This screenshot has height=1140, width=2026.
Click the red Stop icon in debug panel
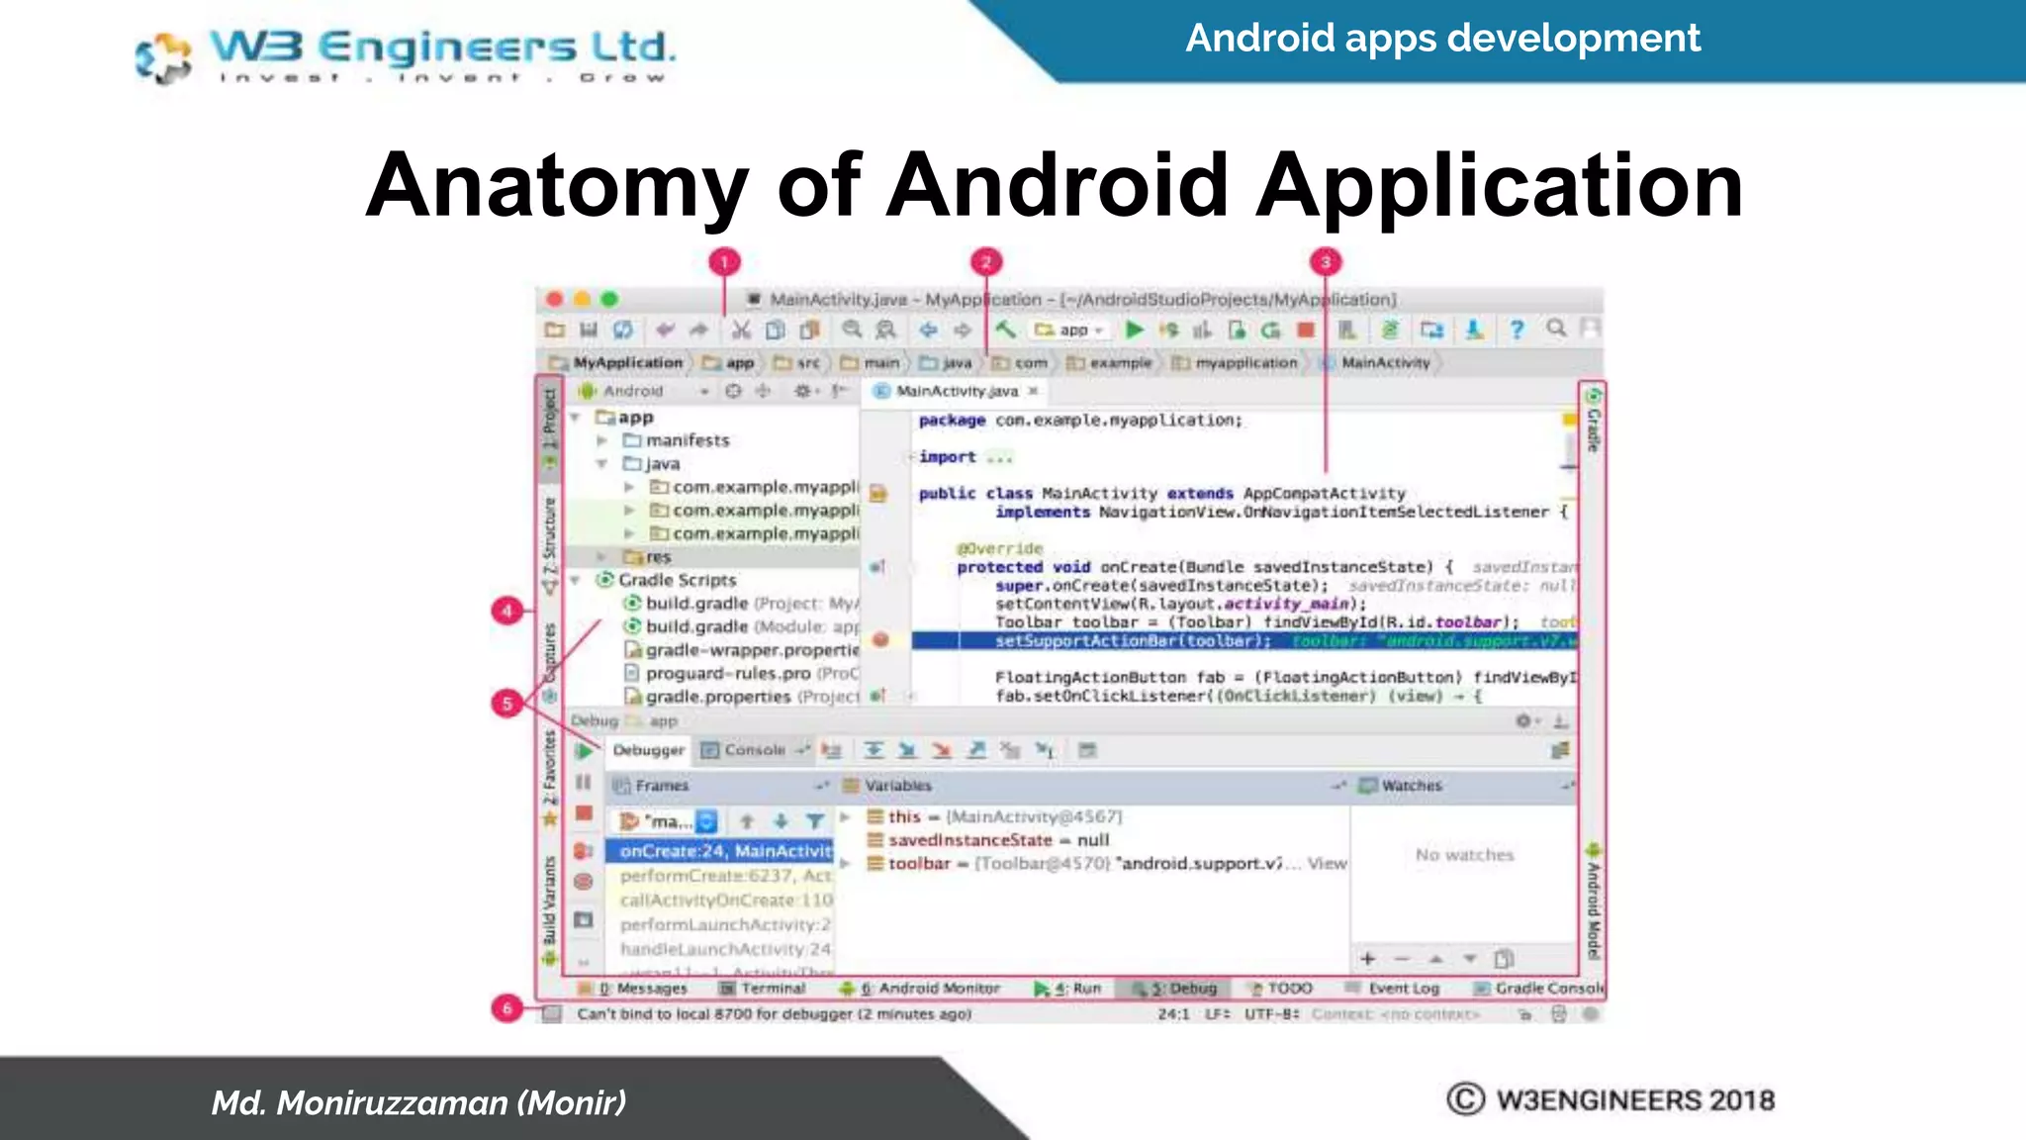tap(584, 813)
